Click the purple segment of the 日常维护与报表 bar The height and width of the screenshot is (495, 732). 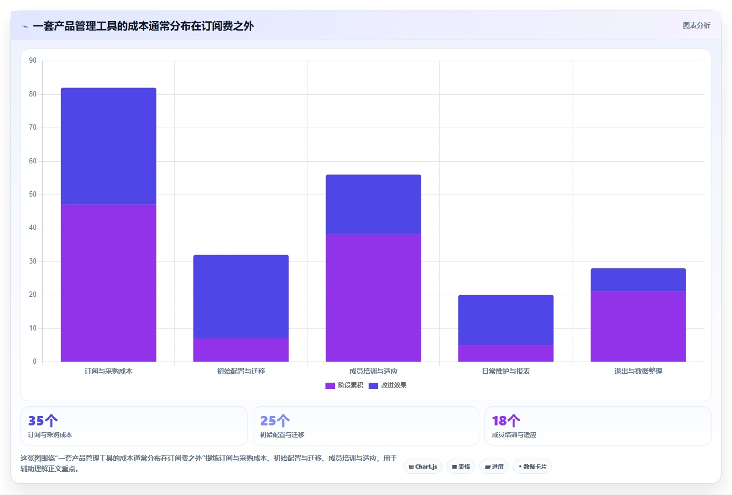pos(506,353)
